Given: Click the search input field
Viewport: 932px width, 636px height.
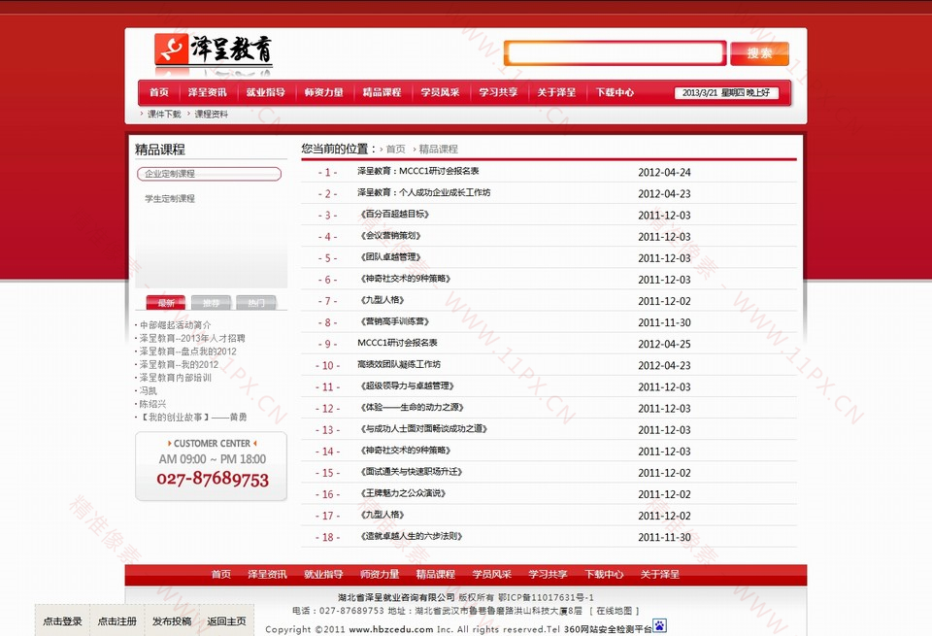Looking at the screenshot, I should pyautogui.click(x=616, y=53).
